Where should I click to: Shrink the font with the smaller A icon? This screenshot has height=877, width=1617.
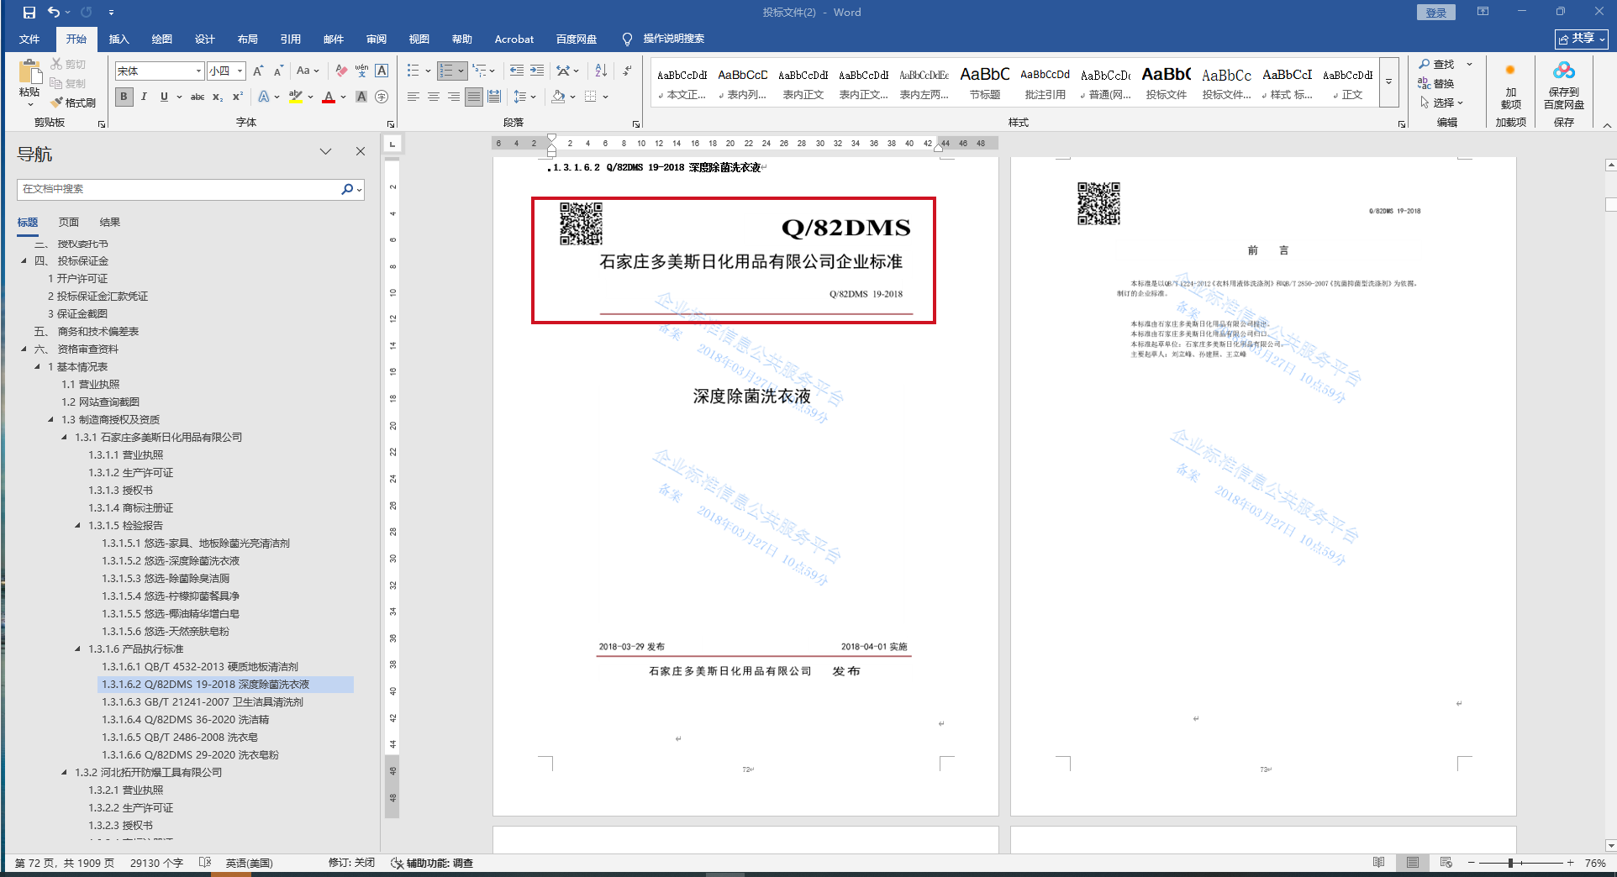278,71
